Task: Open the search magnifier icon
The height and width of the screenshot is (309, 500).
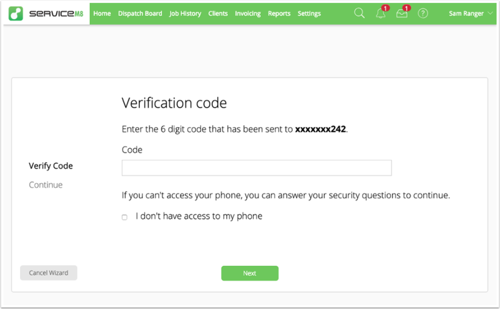Action: 360,13
